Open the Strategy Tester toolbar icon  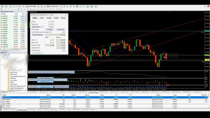(x=23, y=6)
